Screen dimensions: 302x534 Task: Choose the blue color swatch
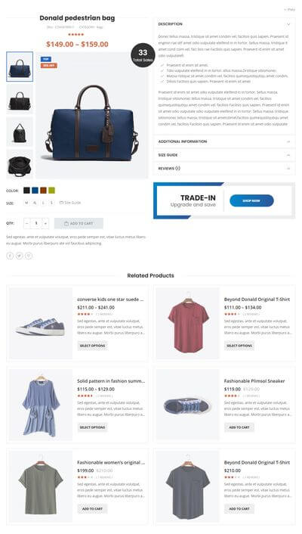pyautogui.click(x=35, y=191)
